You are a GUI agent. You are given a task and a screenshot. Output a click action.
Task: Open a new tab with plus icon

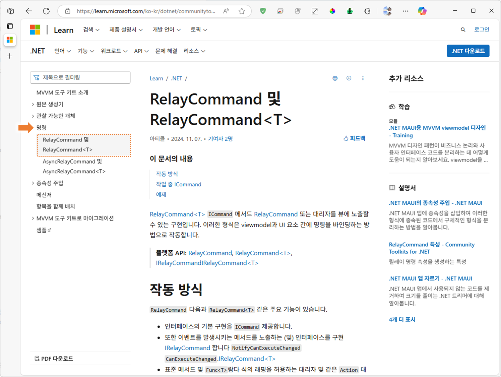[x=10, y=56]
